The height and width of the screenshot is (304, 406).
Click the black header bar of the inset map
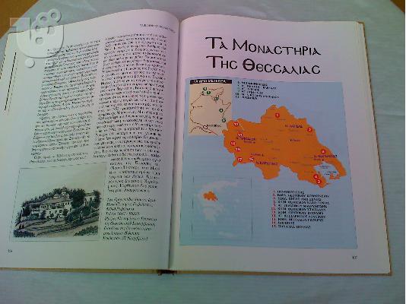[x=211, y=81]
